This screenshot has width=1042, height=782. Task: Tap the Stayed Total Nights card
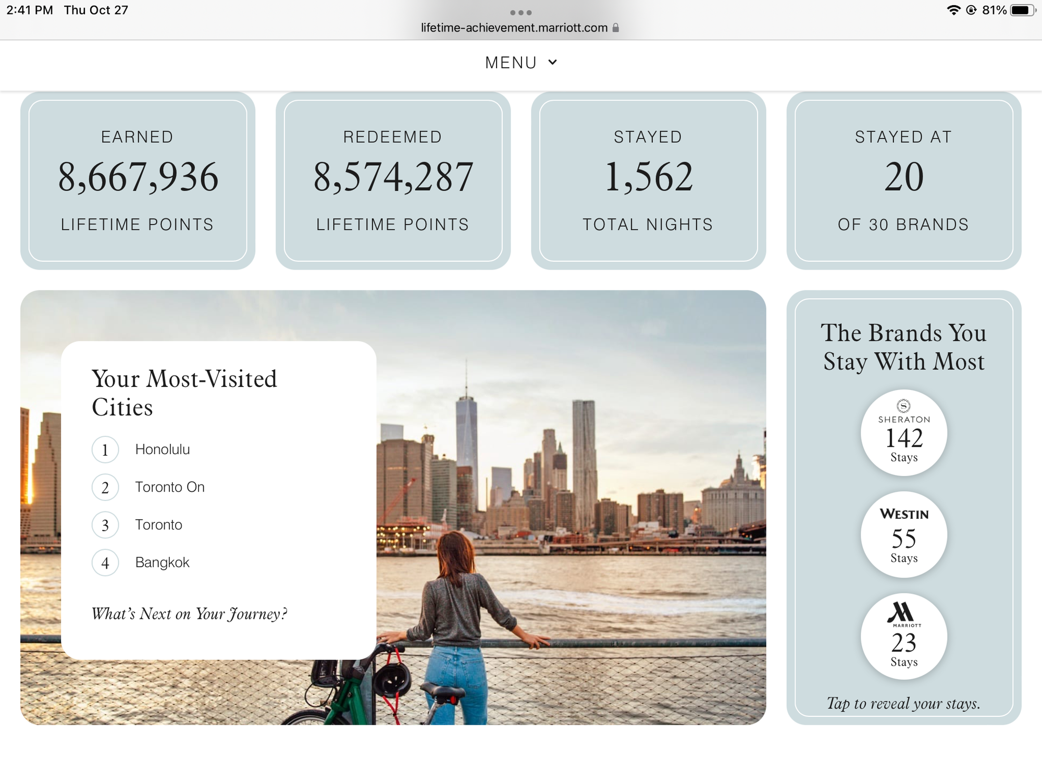coord(648,180)
